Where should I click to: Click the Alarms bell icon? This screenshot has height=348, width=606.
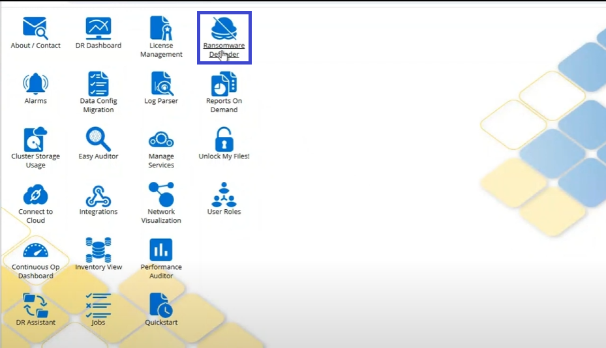(x=36, y=83)
